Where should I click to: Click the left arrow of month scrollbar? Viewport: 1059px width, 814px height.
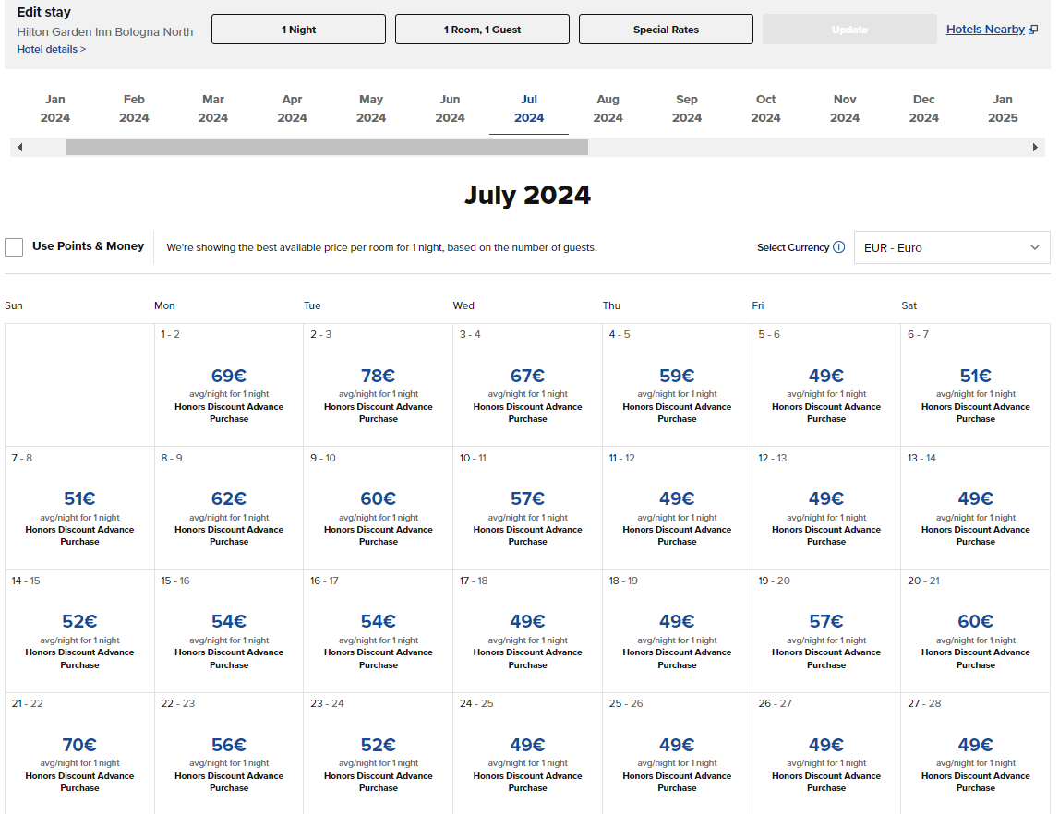20,148
